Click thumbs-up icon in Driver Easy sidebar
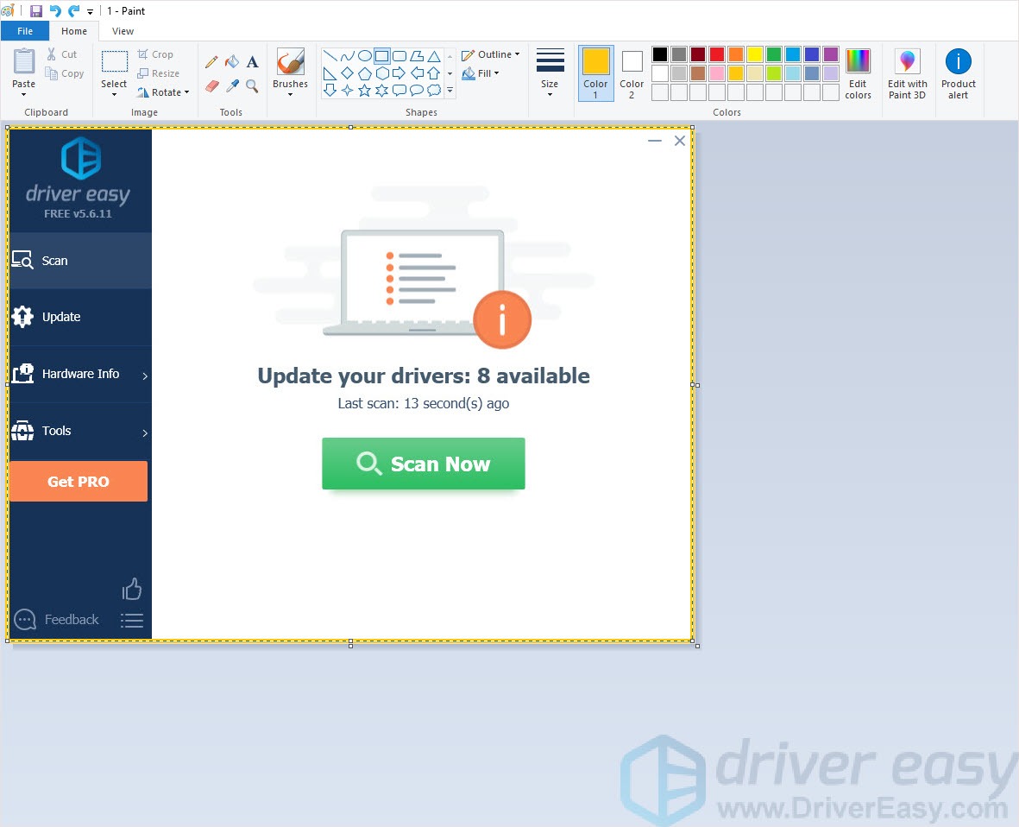Image resolution: width=1019 pixels, height=827 pixels. coord(132,589)
